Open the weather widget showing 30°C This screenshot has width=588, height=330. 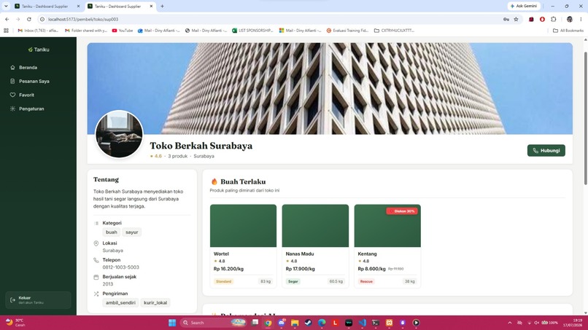(x=15, y=323)
